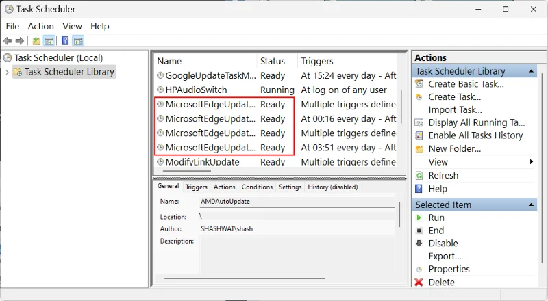Click Create Basic Task... action
This screenshot has width=548, height=301.
tap(466, 84)
